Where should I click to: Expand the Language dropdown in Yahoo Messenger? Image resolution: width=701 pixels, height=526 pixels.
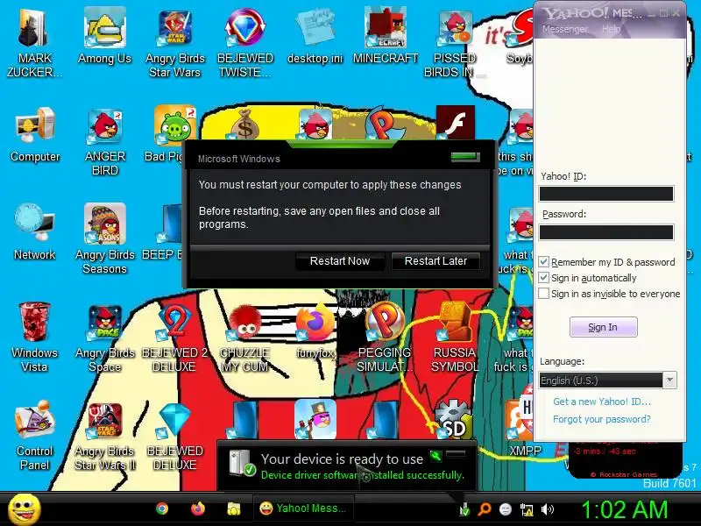[x=669, y=380]
